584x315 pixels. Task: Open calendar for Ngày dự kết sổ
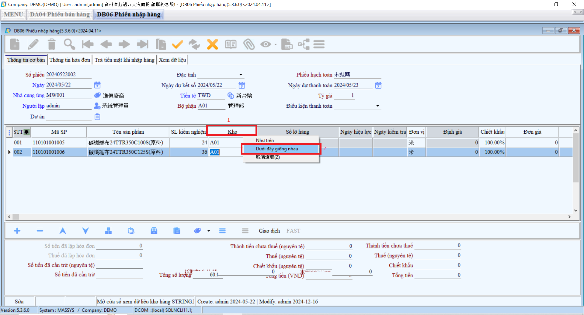[x=242, y=85]
